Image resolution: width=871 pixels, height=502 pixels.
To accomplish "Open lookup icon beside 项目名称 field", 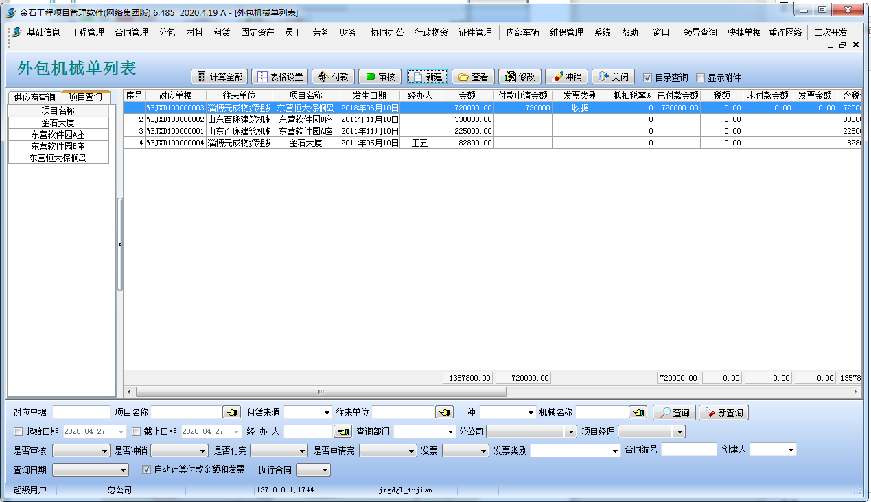I will tap(232, 412).
